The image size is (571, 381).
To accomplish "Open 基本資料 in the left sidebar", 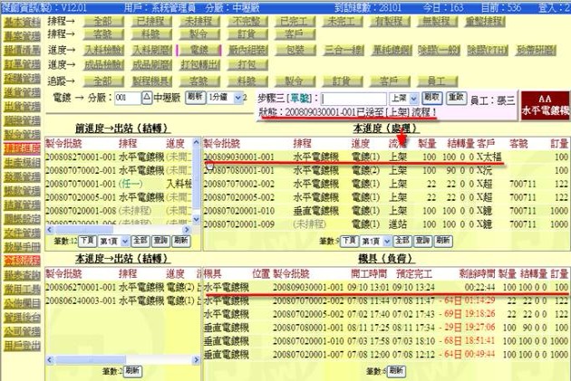I will point(21,20).
